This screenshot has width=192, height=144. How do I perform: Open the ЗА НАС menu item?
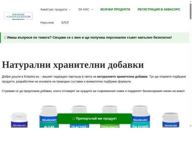[x=84, y=10]
